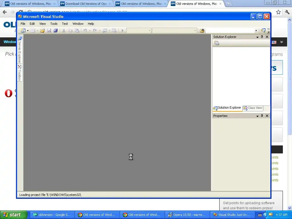Image resolution: width=292 pixels, height=219 pixels.
Task: Click the US flag language icon on webpage
Action: pos(274,42)
